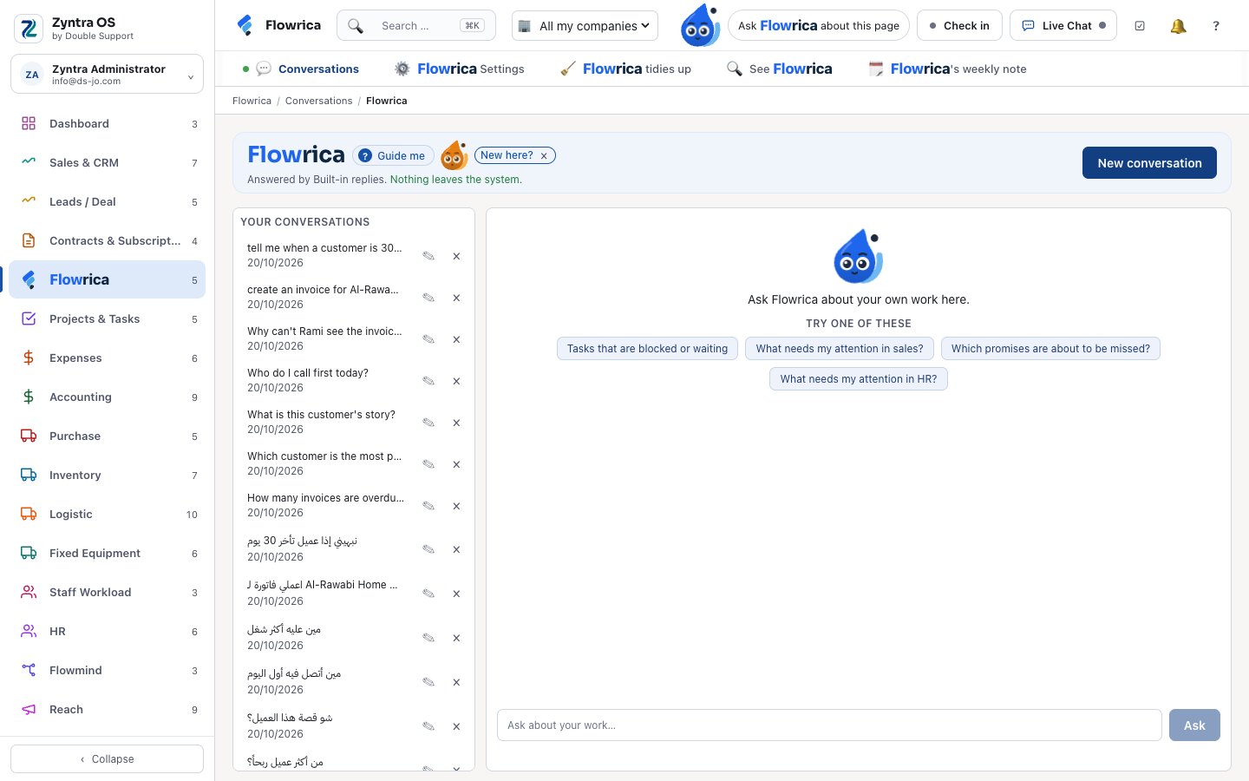This screenshot has height=781, width=1249.
Task: Open Live Chat
Action: point(1063,26)
